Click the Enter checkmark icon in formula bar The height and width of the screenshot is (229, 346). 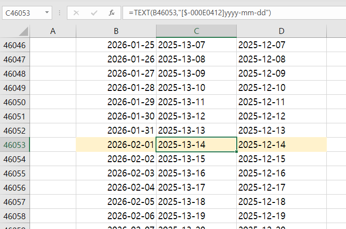[94, 12]
